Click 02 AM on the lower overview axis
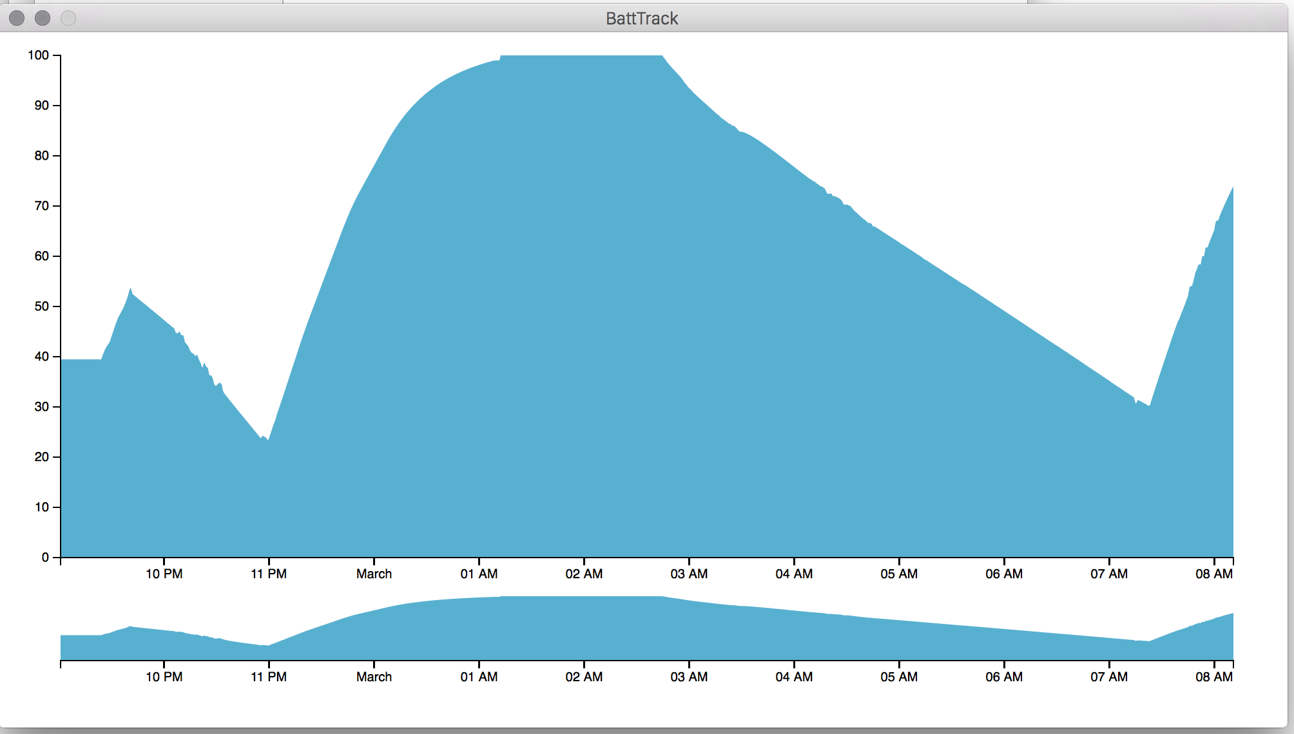The height and width of the screenshot is (734, 1294). pyautogui.click(x=584, y=677)
